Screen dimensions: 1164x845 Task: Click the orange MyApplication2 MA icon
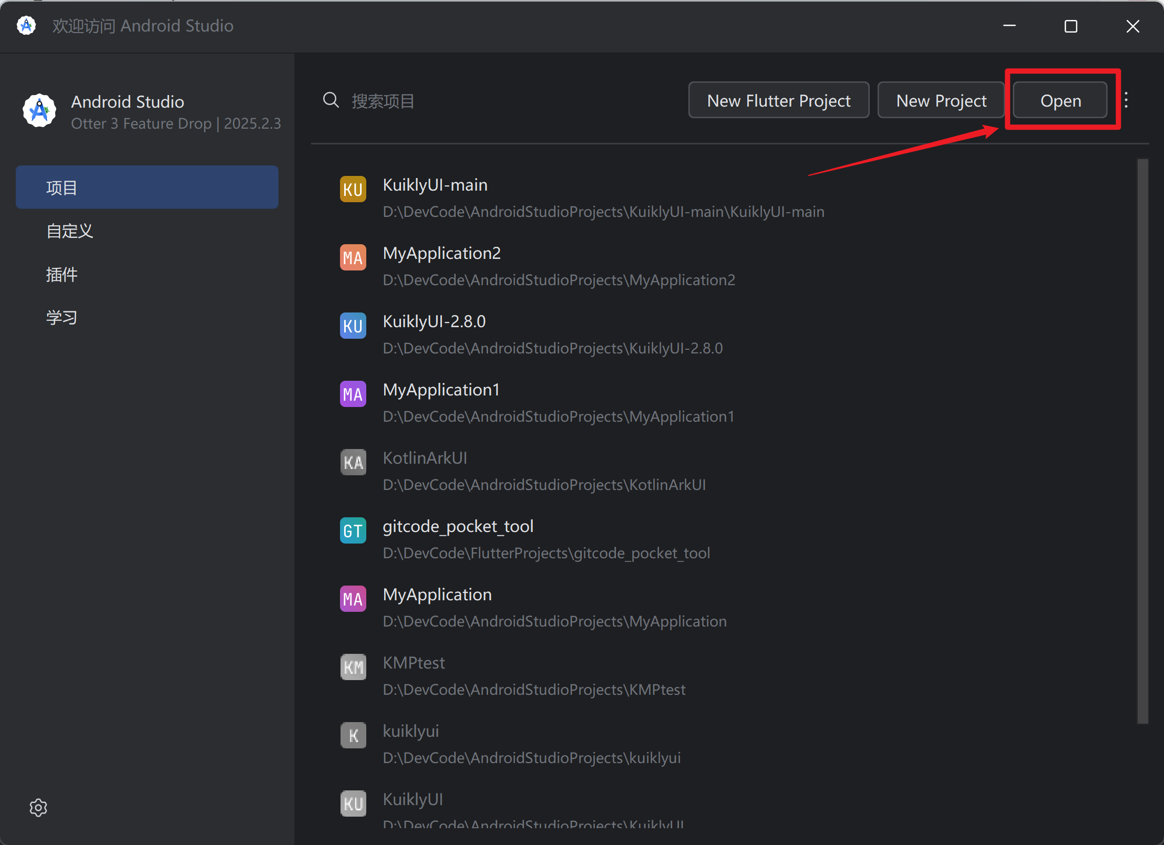(353, 257)
